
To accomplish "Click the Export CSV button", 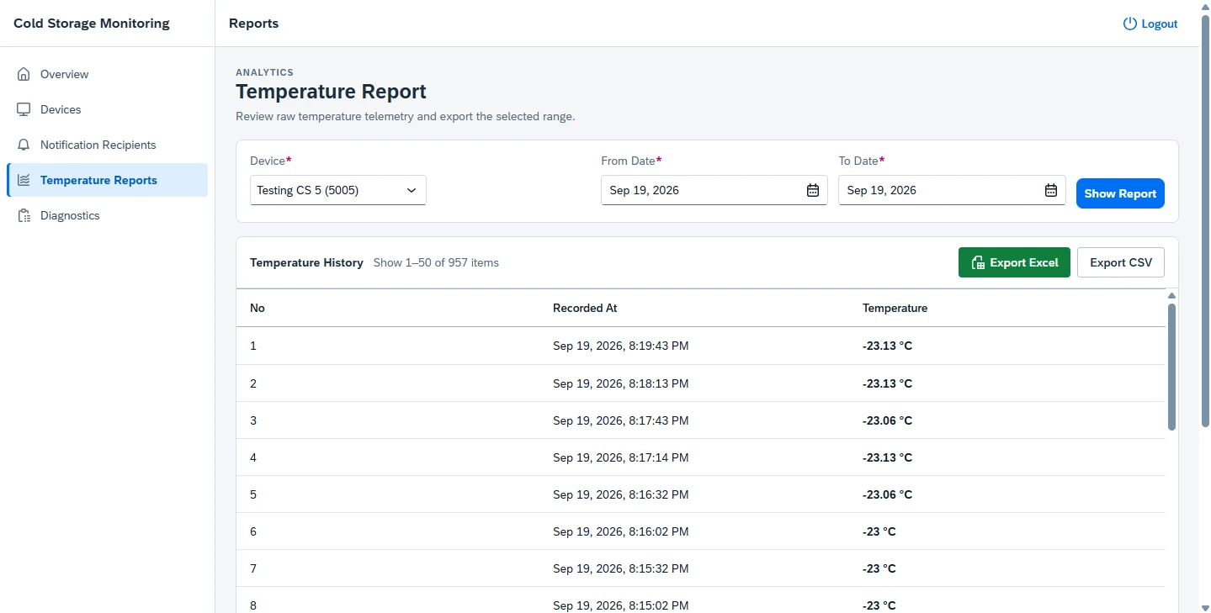I will (x=1121, y=262).
